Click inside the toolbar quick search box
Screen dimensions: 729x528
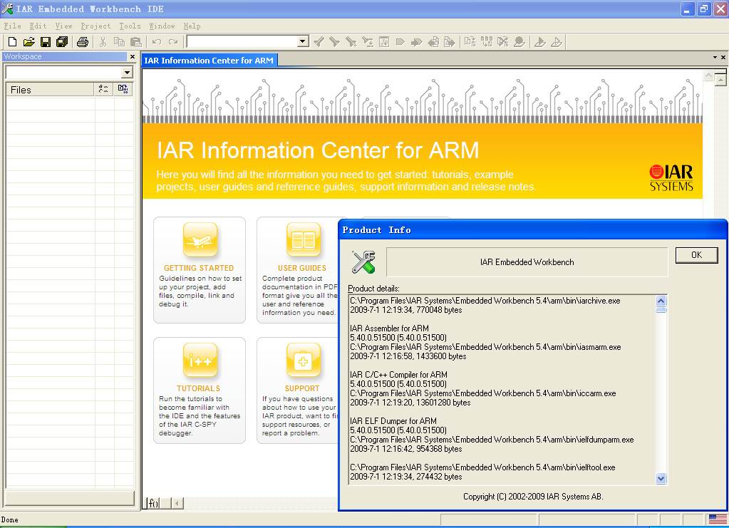pyautogui.click(x=242, y=42)
